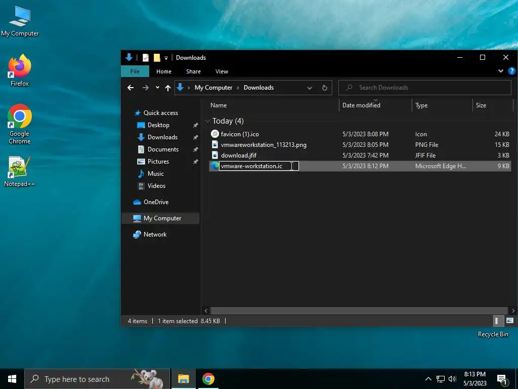Click the PNG File type cell
The height and width of the screenshot is (389, 518).
[x=426, y=144]
